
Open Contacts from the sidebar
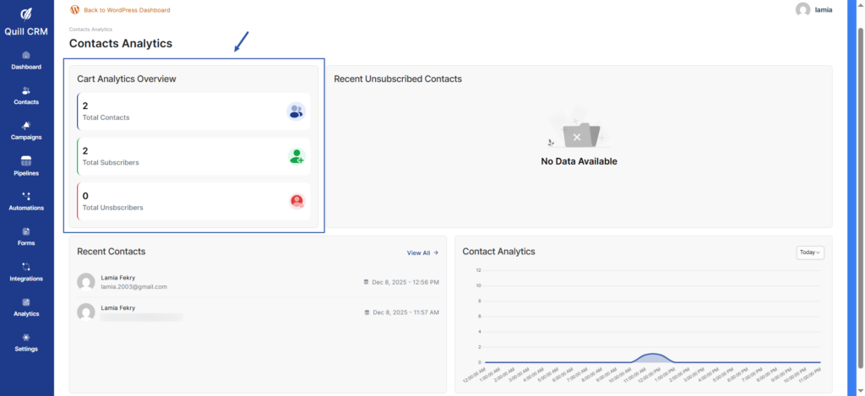click(26, 95)
